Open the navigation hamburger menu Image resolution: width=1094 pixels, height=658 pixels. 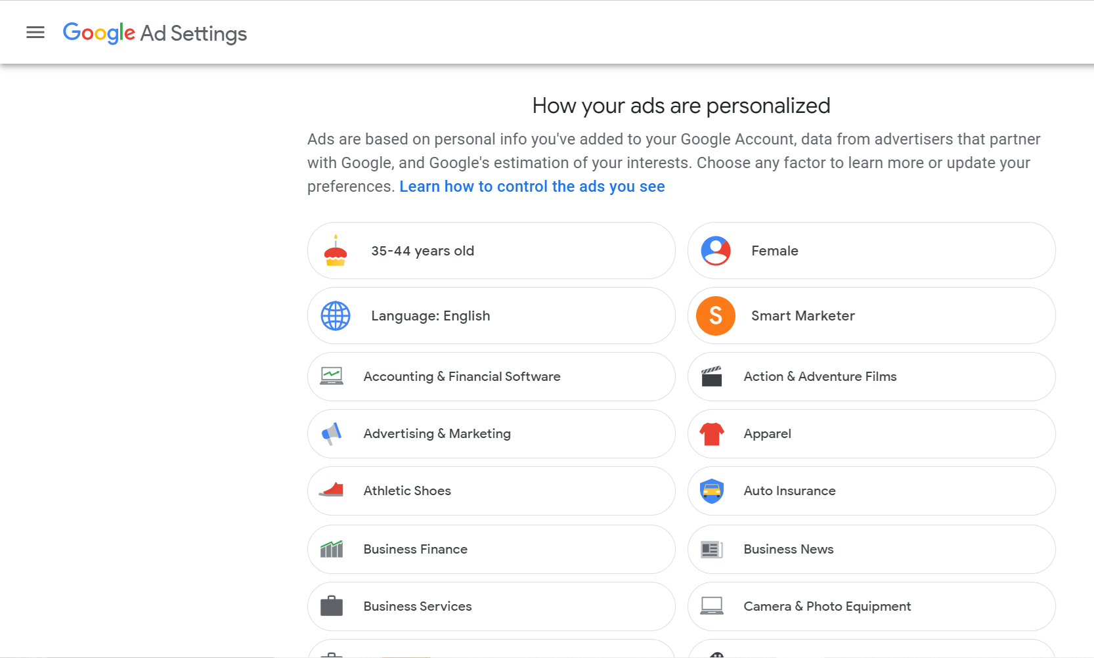[x=35, y=32]
